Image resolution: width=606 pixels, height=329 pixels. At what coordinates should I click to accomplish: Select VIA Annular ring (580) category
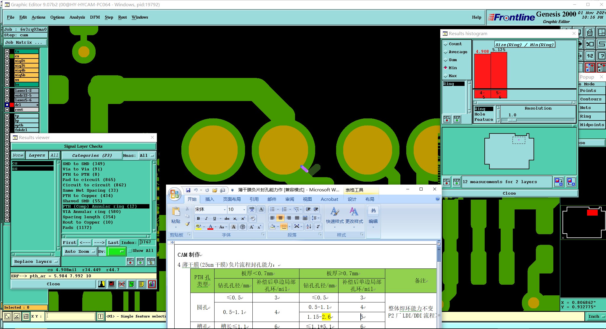tap(92, 212)
